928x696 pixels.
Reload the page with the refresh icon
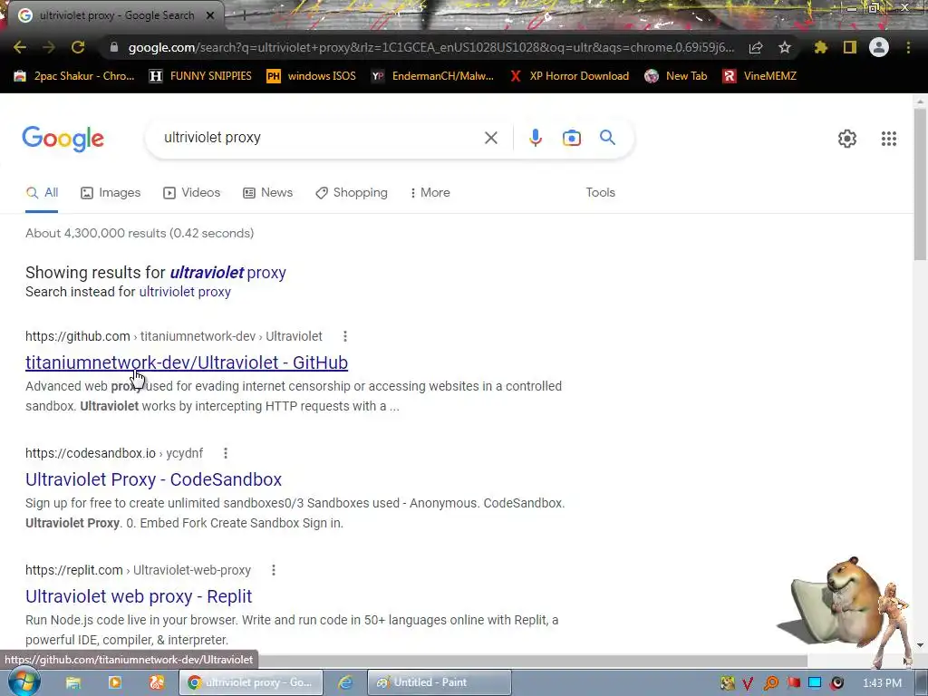[78, 47]
